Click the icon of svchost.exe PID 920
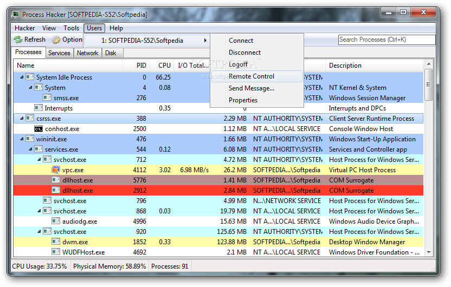This screenshot has height=287, width=451. [47, 231]
